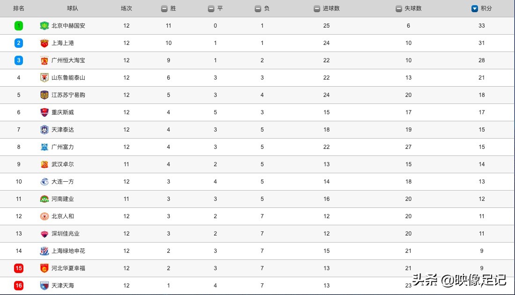
Task: Select the 场次 column header
Action: [x=126, y=8]
